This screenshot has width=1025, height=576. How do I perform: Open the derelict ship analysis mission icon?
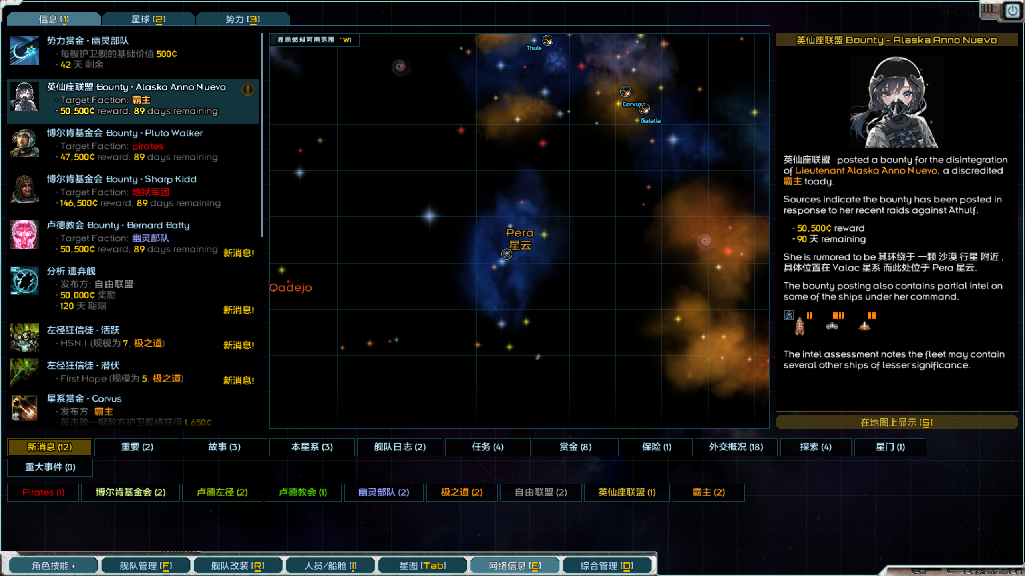[x=24, y=281]
